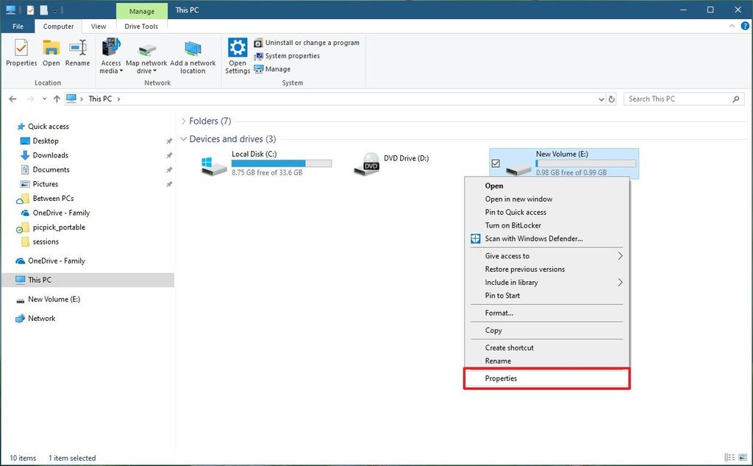Viewport: 753px width, 466px height.
Task: Switch to the View ribbon tab
Action: 98,26
